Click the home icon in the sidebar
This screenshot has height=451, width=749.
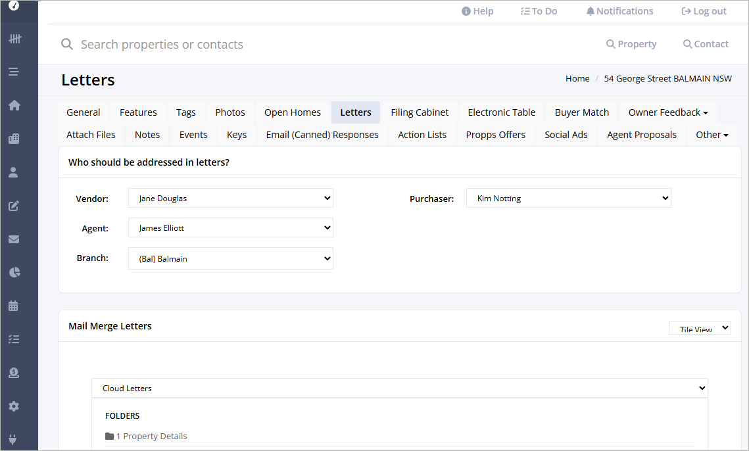(x=14, y=105)
